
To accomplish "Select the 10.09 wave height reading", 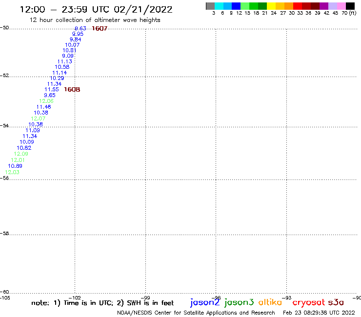I will (27, 142).
